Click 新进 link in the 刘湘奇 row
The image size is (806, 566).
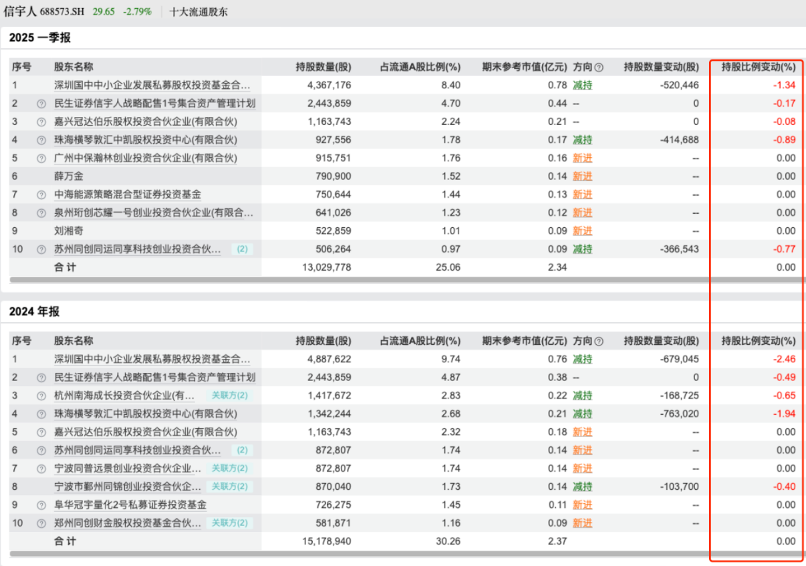[582, 231]
